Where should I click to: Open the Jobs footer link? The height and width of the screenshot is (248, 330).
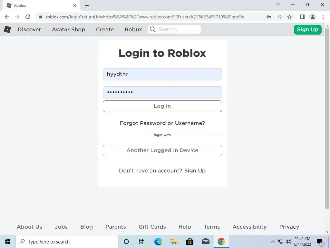click(61, 227)
